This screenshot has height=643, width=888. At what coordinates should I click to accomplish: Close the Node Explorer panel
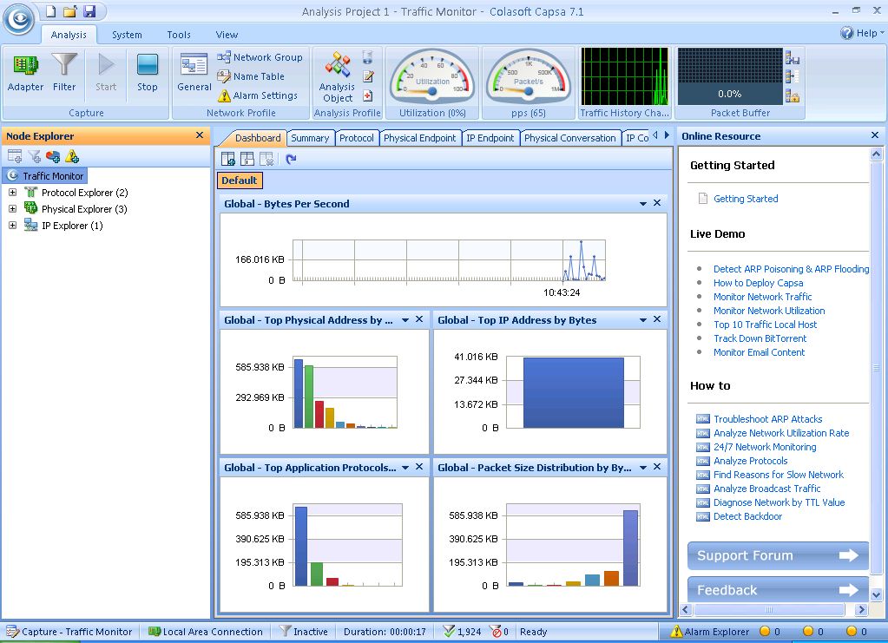pos(200,135)
